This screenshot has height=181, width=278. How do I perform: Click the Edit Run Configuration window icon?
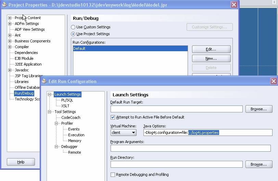tap(44, 81)
